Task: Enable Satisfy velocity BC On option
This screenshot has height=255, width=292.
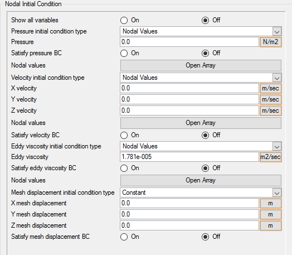Action: (x=124, y=136)
